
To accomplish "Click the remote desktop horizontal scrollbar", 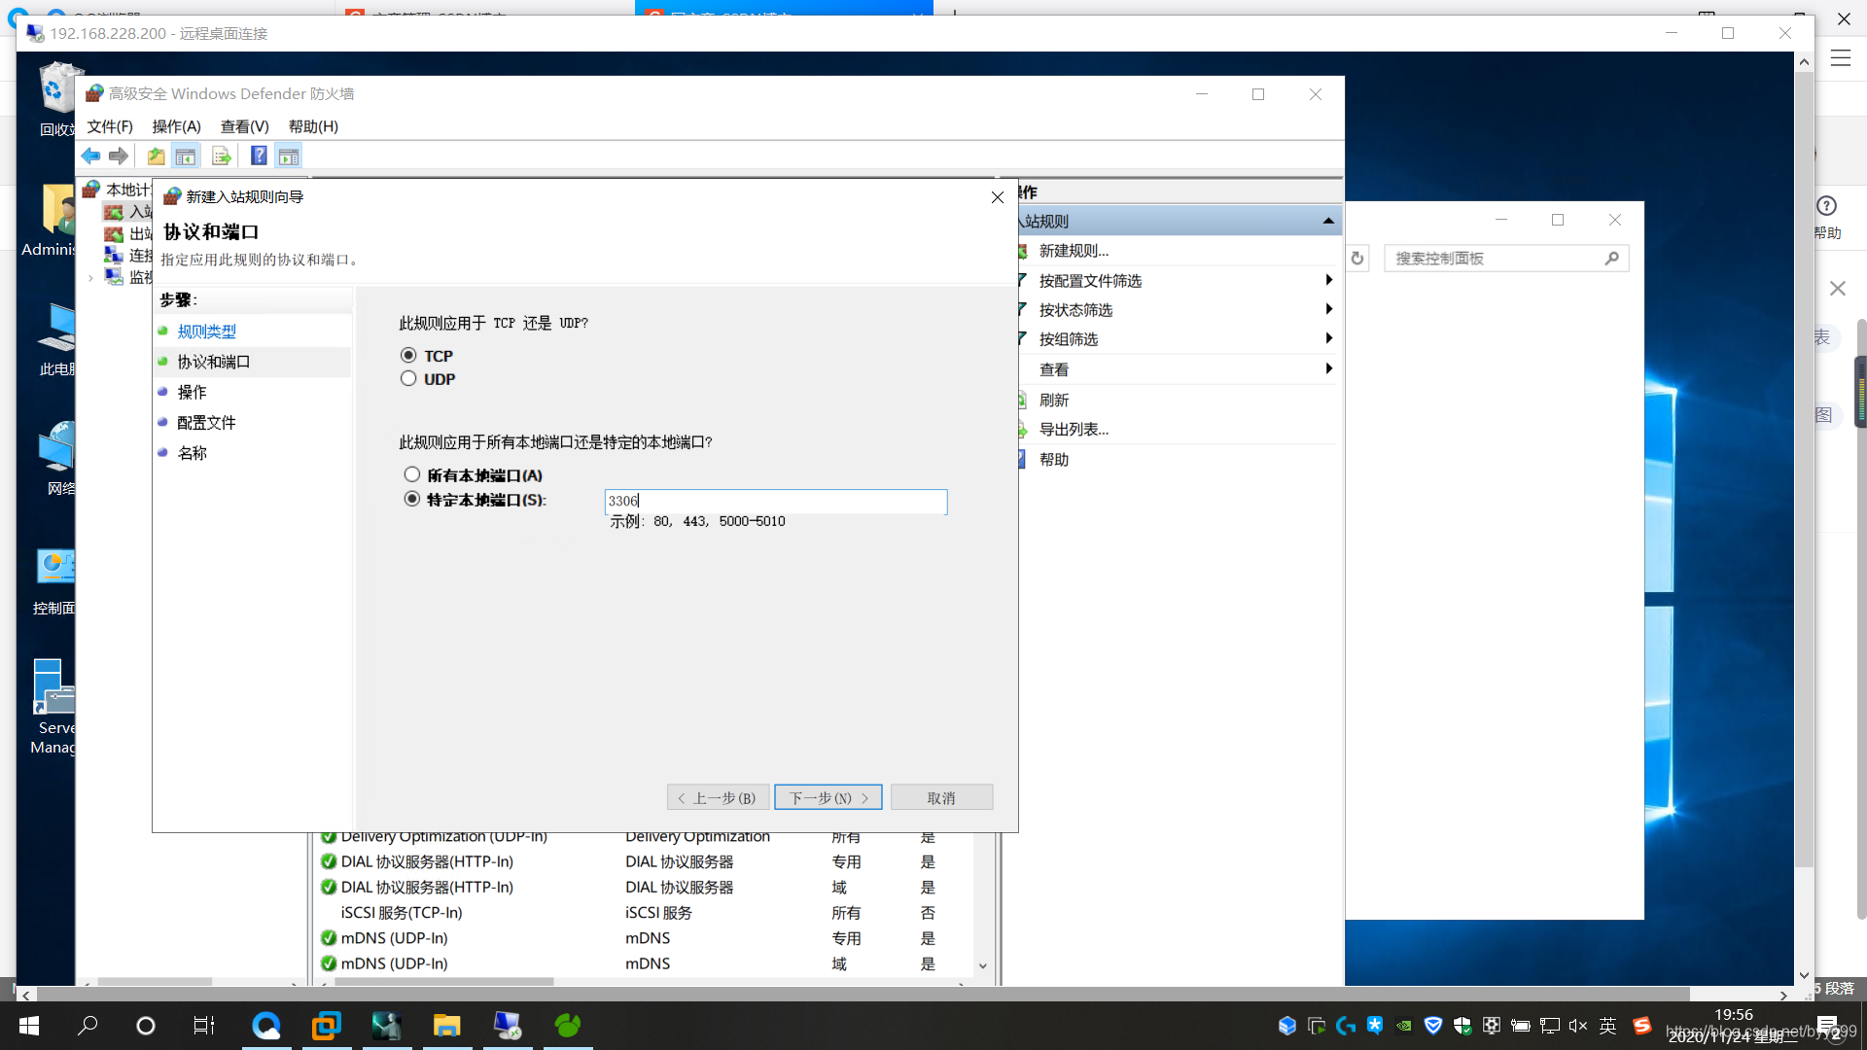I will point(863,995).
